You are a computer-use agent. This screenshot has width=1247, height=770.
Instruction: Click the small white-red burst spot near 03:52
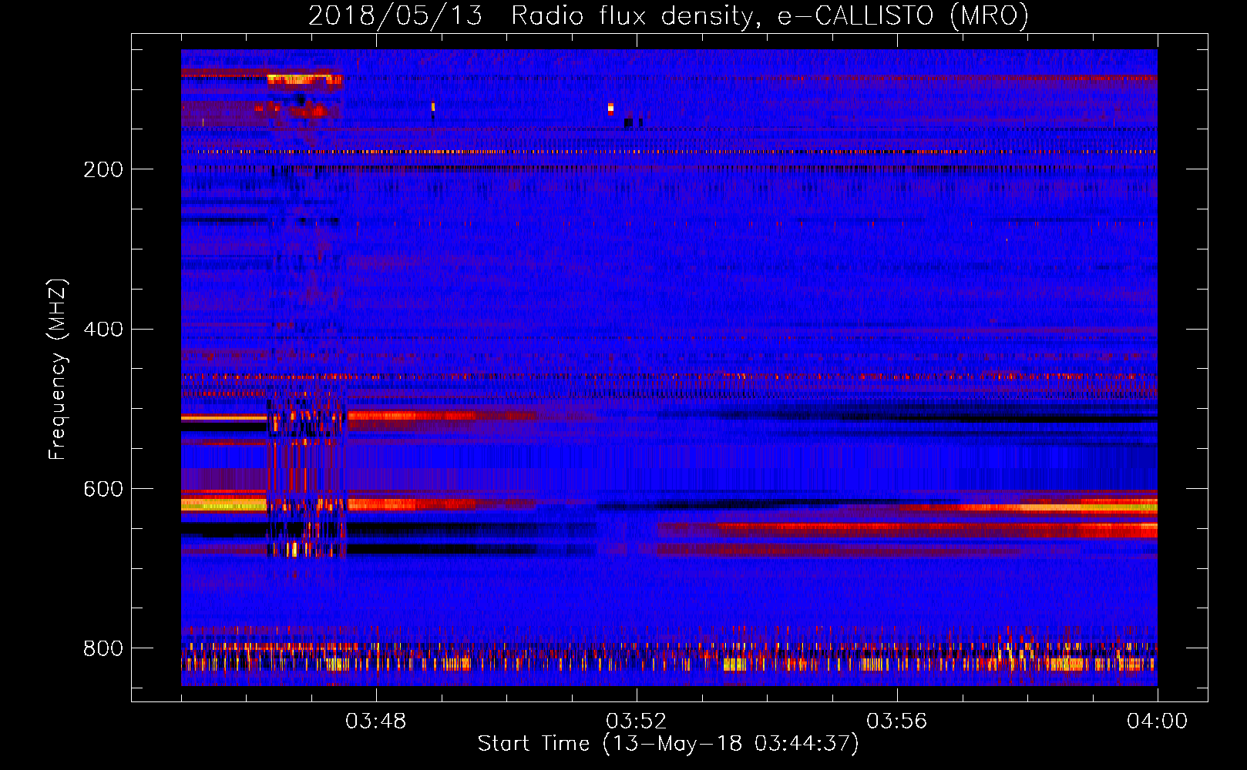pos(610,109)
